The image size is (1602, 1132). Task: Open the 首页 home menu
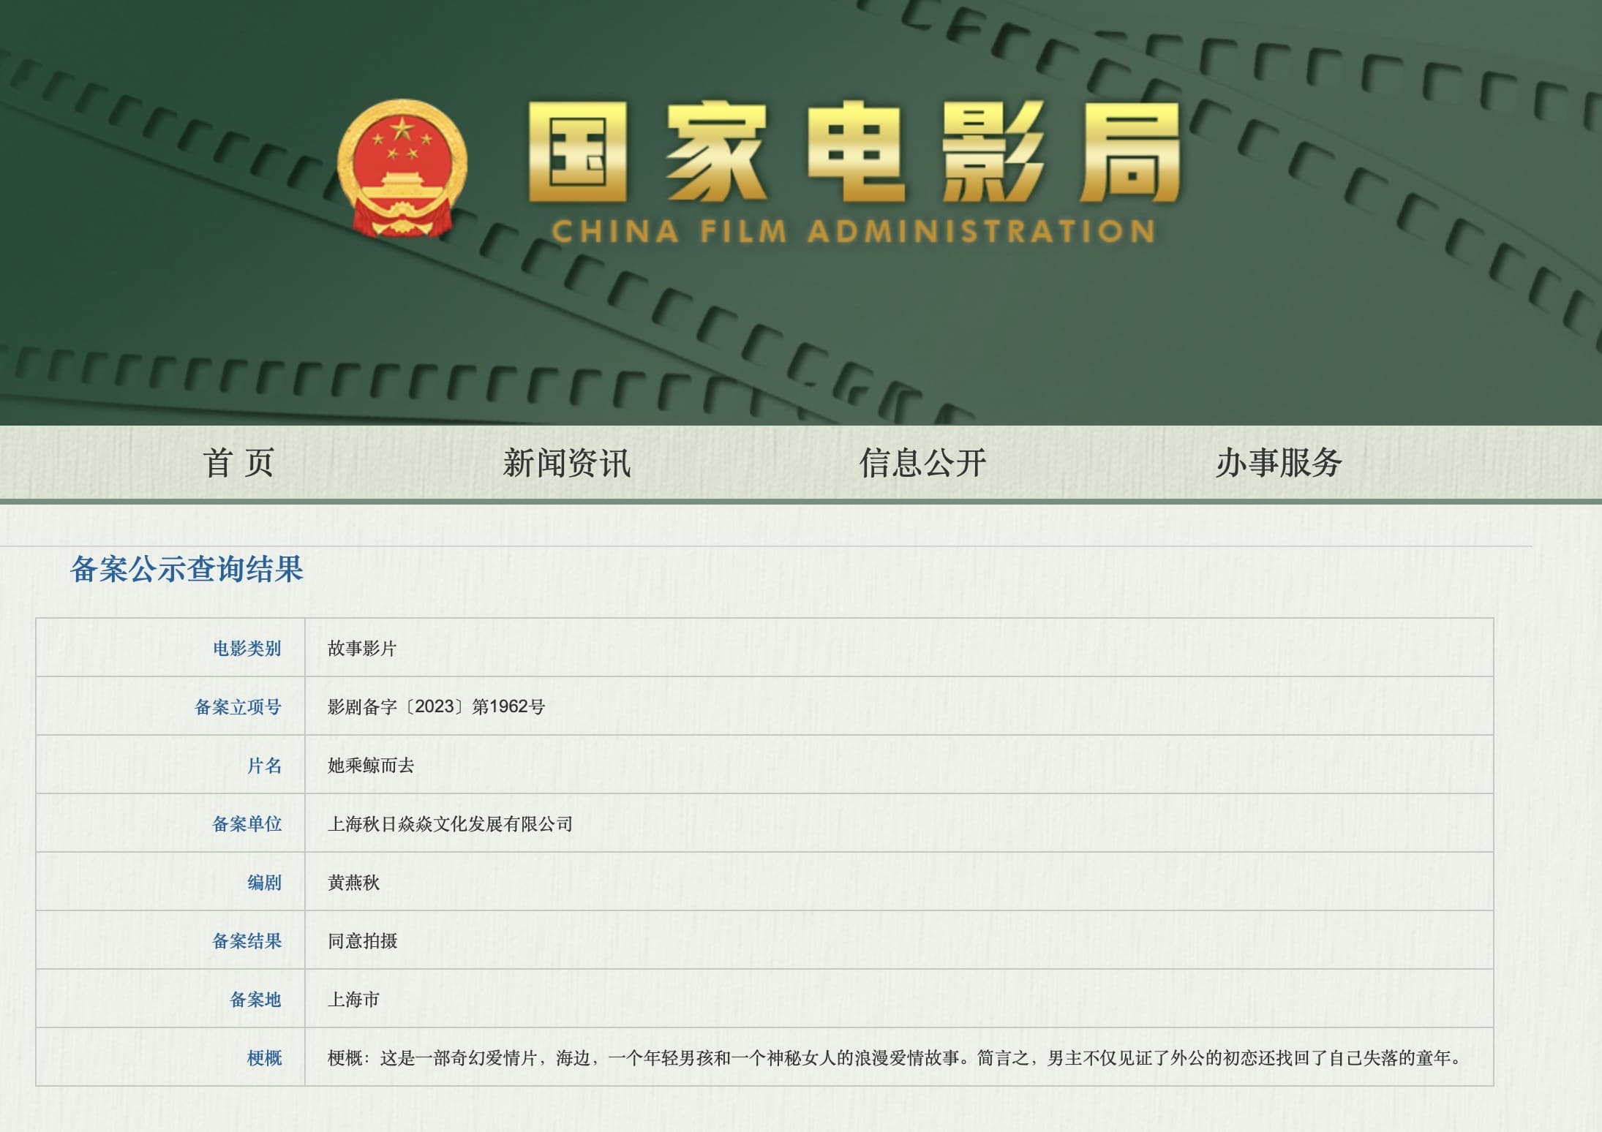[x=238, y=463]
